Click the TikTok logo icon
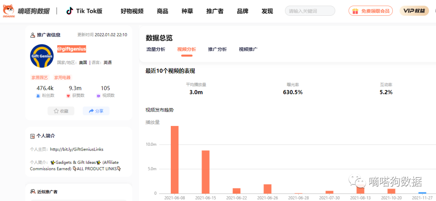436x201 pixels. pos(69,11)
